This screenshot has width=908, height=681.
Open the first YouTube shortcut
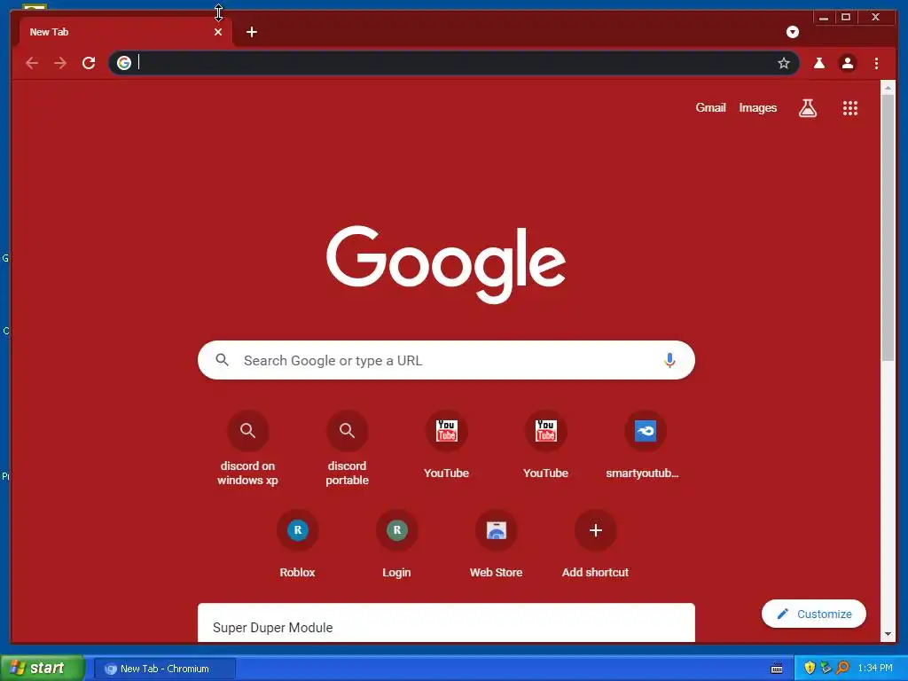pyautogui.click(x=447, y=446)
